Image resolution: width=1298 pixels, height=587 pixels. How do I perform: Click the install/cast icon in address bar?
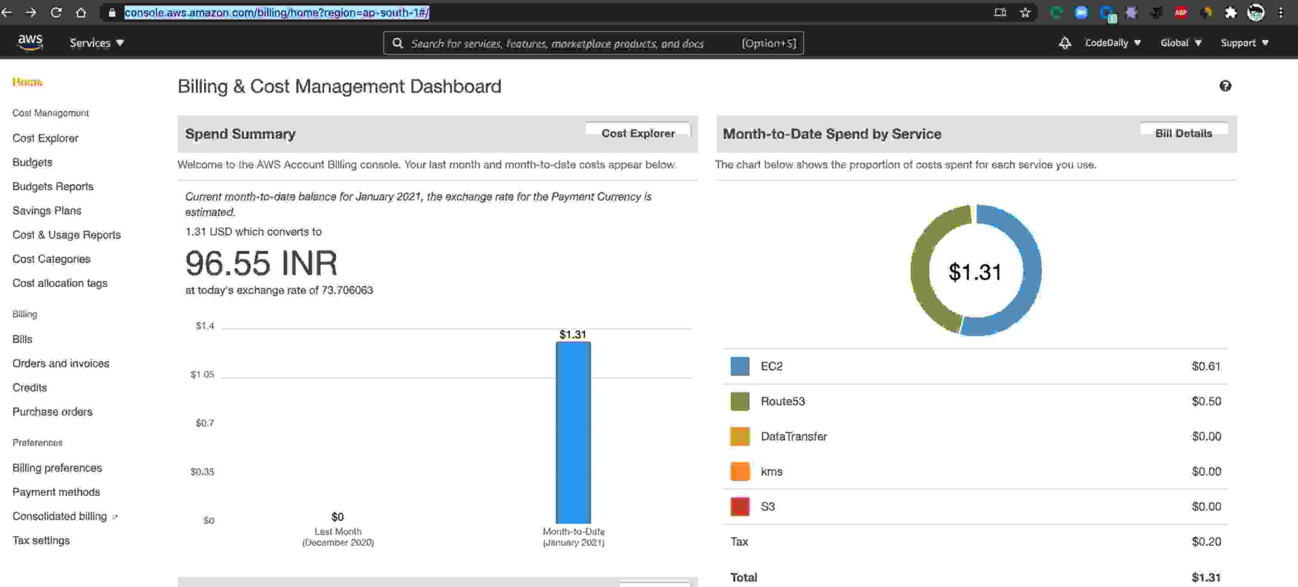click(x=1000, y=13)
